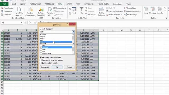Open the REVIEW tab

(x=69, y=4)
